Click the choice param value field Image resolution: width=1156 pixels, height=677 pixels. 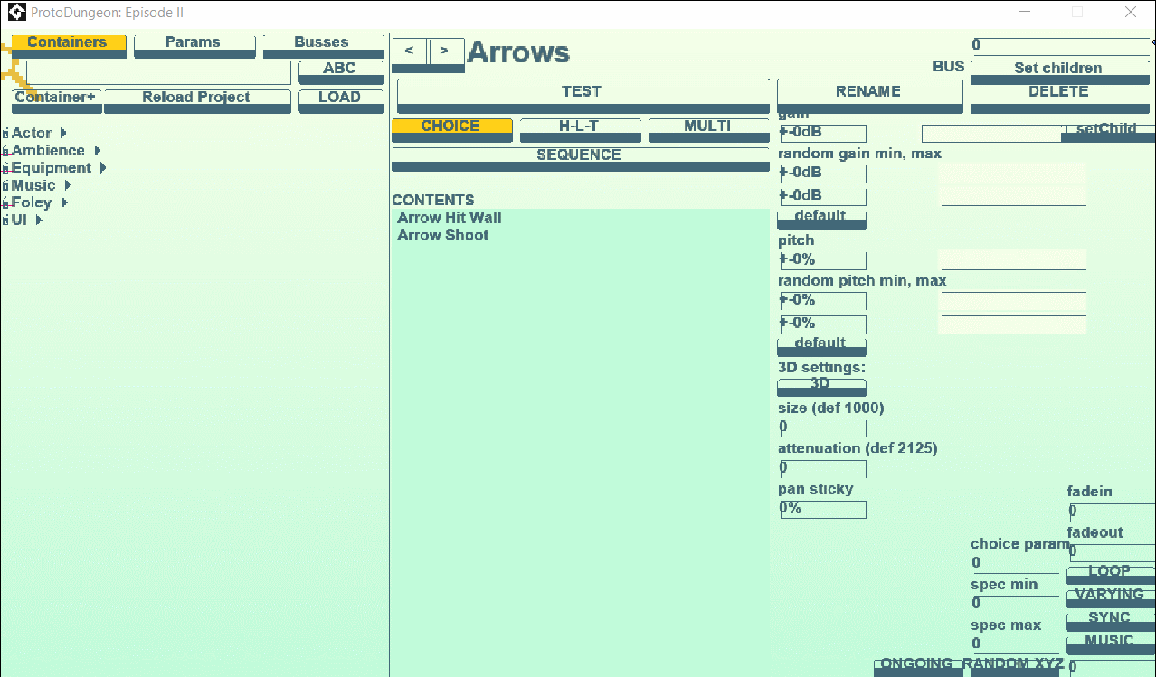click(1015, 564)
